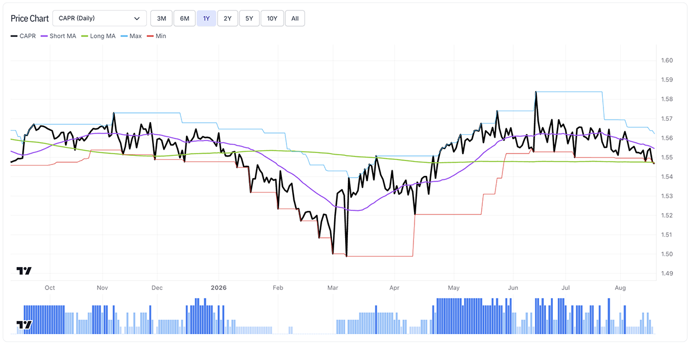
Task: Click the Price Chart title
Action: (30, 18)
